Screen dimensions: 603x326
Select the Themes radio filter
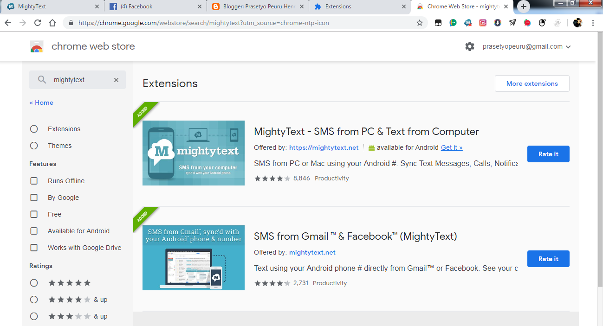click(x=34, y=146)
